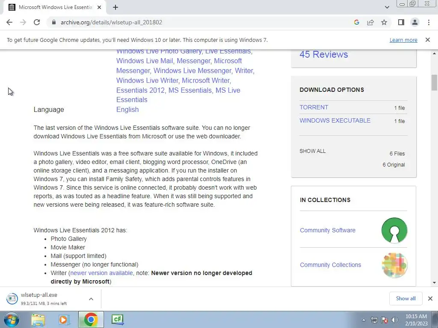The width and height of the screenshot is (438, 328).
Task: Open Windows Explorer from the taskbar
Action: [38, 319]
